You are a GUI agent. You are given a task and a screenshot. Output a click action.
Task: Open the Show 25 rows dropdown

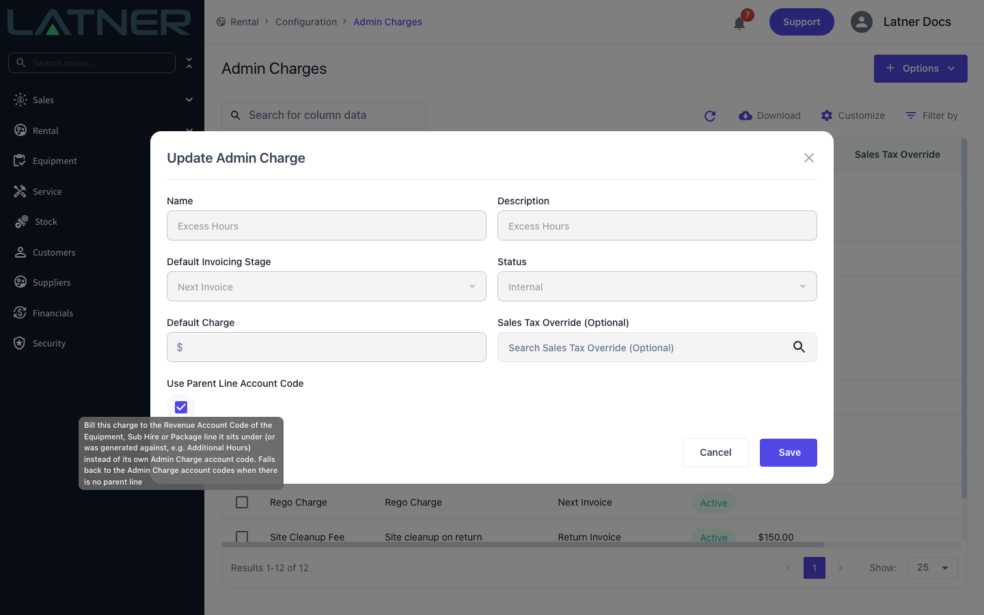pyautogui.click(x=933, y=568)
